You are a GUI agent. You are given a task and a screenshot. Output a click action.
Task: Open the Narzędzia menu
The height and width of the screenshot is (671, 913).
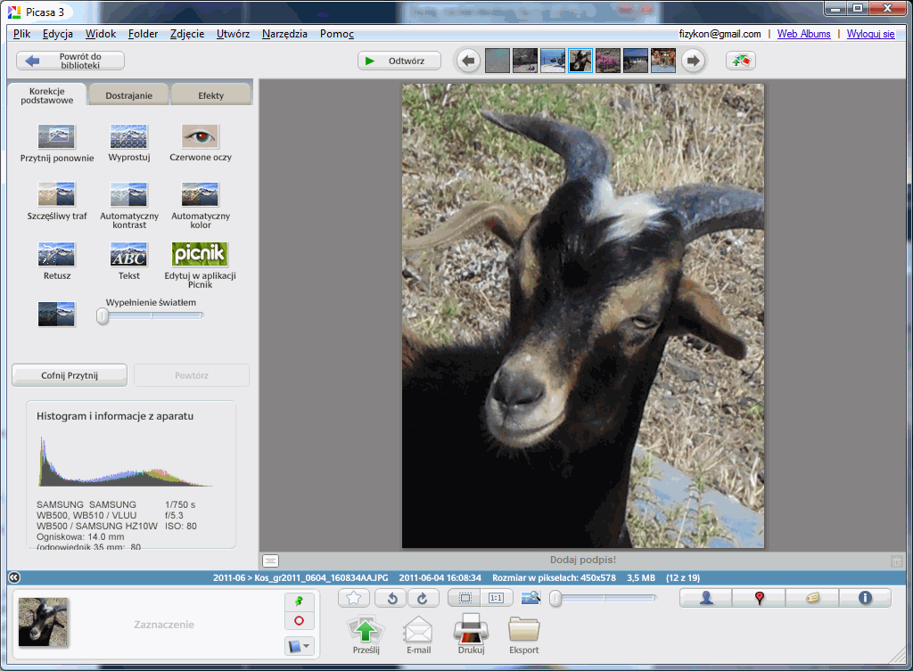click(284, 34)
